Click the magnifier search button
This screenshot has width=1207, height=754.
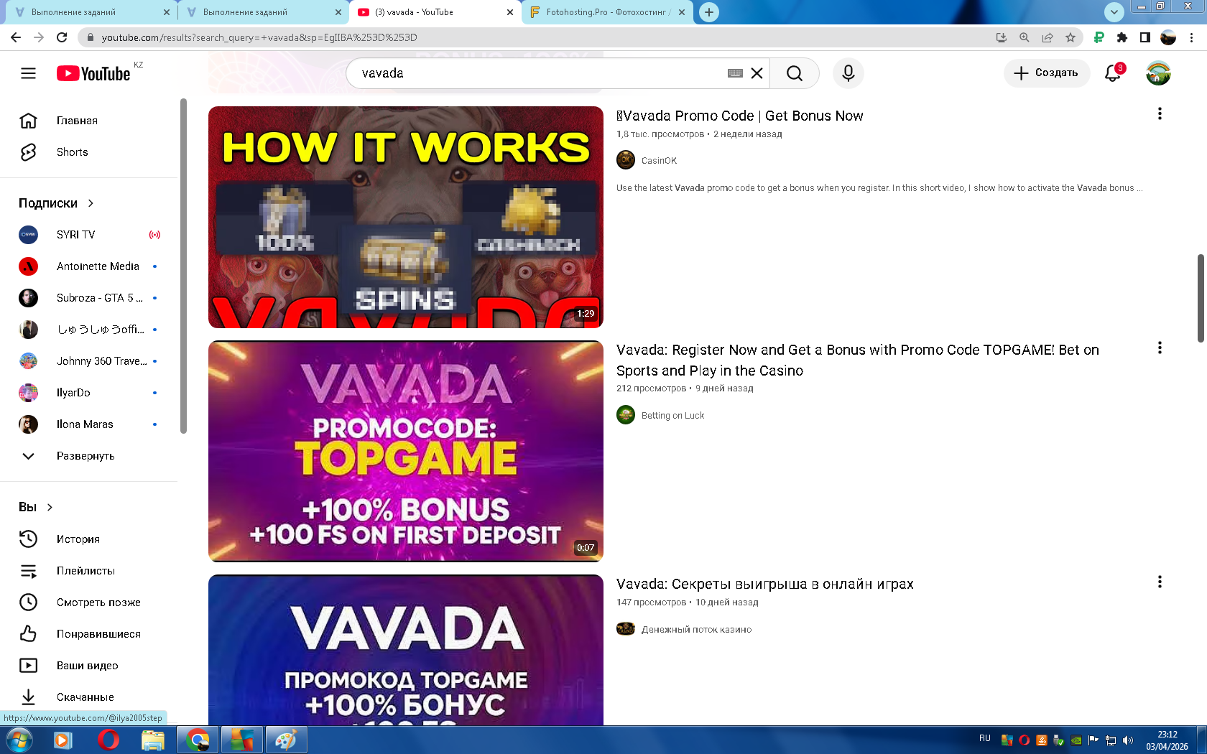coord(795,73)
